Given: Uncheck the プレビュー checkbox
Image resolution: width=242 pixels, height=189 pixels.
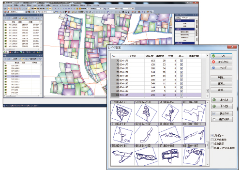Looking at the screenshot, I should coord(212,136).
